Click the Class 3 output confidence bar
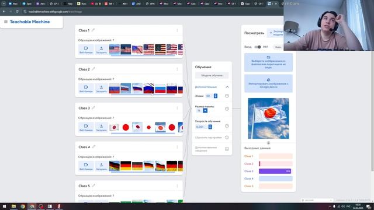This screenshot has height=210, width=374. coord(275,171)
